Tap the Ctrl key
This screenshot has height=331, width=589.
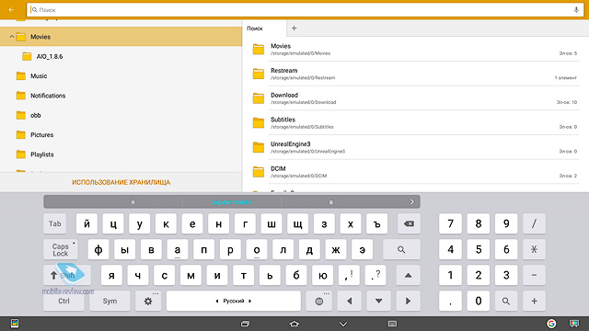coord(64,301)
